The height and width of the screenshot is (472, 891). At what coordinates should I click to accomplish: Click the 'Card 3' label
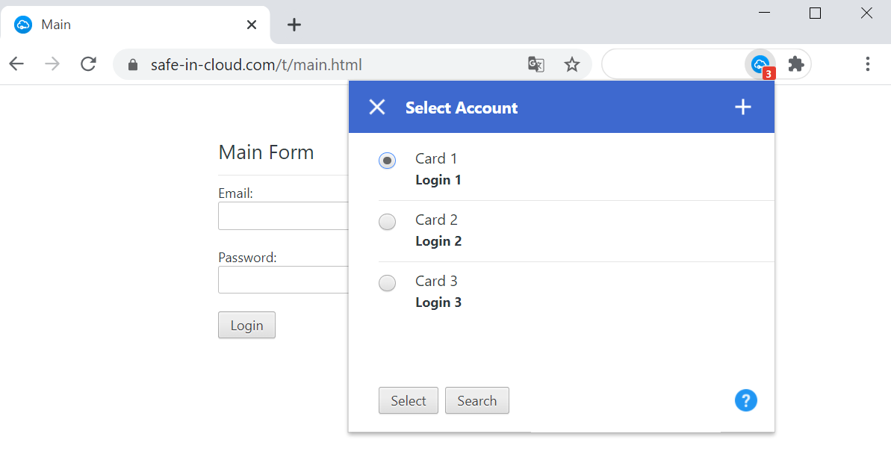[x=436, y=281]
